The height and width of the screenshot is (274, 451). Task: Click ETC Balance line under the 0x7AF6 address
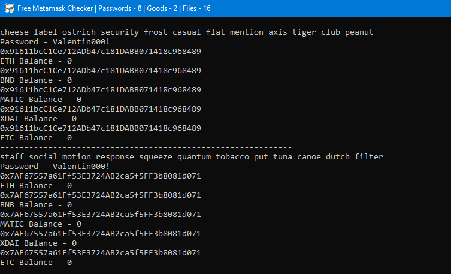pyautogui.click(x=36, y=263)
